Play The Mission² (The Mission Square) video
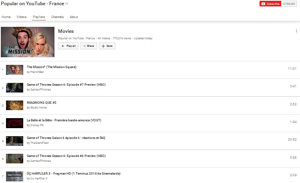This screenshot has height=183, width=300. [52, 67]
